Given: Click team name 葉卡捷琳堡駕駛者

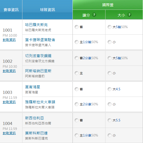Looking at the screenshot, I should [x=40, y=40].
